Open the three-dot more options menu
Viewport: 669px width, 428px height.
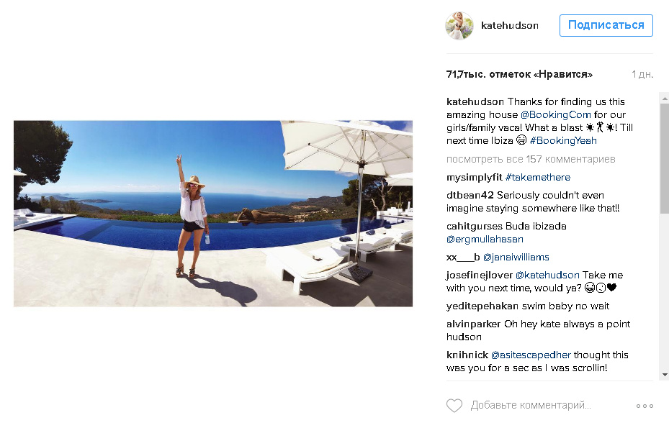[645, 406]
